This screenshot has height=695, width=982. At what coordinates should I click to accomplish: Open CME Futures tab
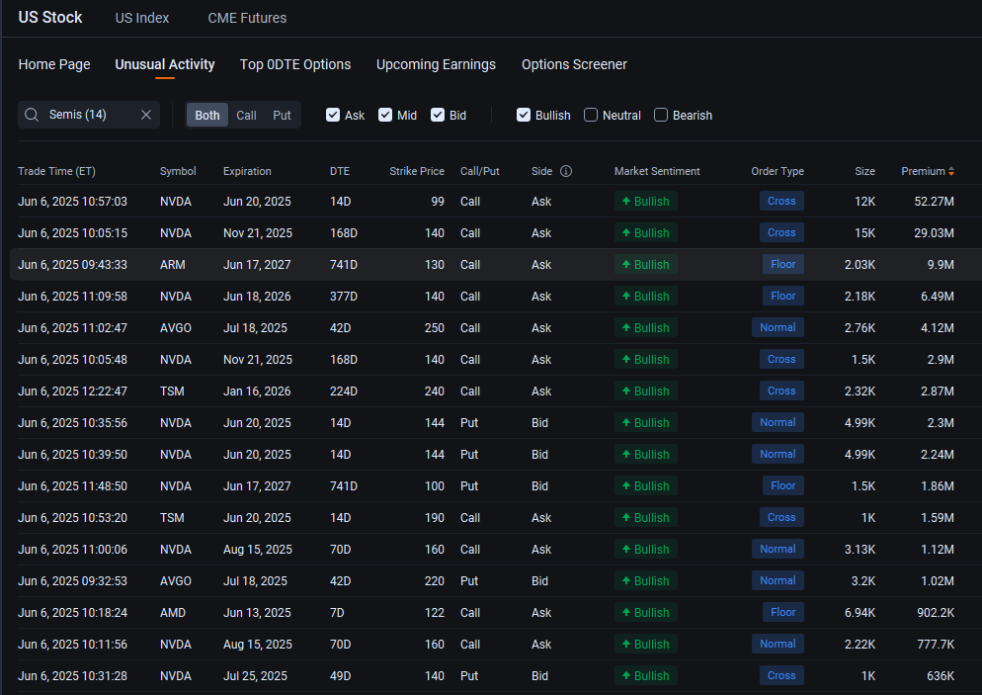(x=247, y=18)
